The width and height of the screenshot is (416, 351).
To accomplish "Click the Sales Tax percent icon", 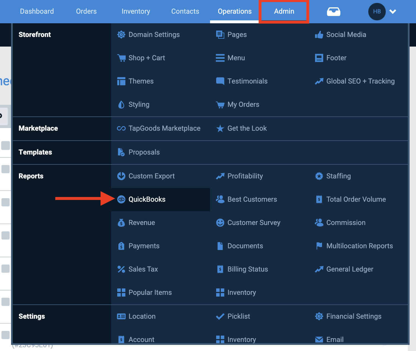I will pyautogui.click(x=121, y=269).
